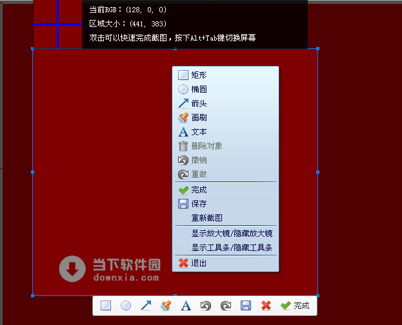Viewport: 402px width, 325px height.
Task: Click 删除对象 in the context menu
Action: click(225, 146)
